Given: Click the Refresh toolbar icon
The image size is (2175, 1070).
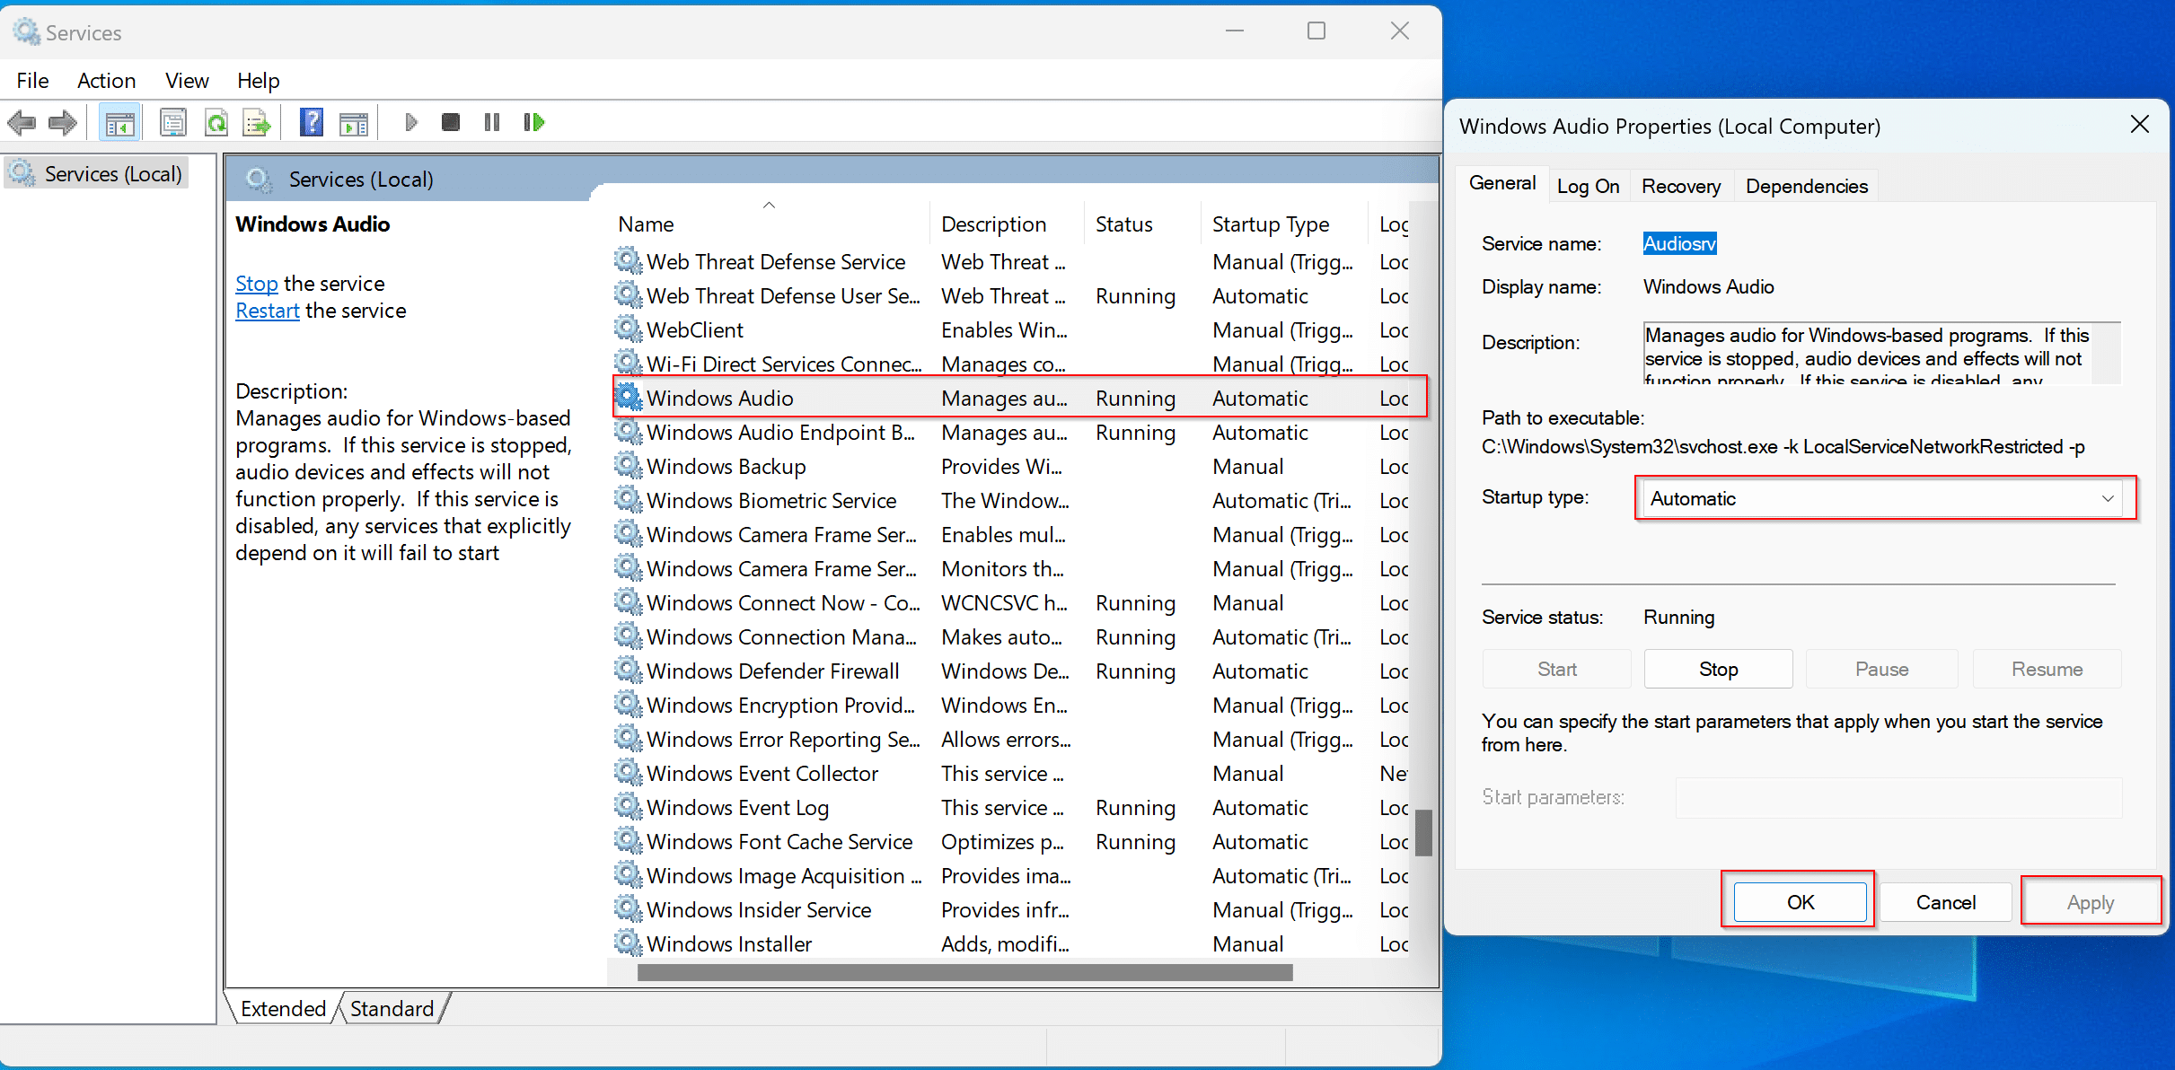Looking at the screenshot, I should pos(216,123).
